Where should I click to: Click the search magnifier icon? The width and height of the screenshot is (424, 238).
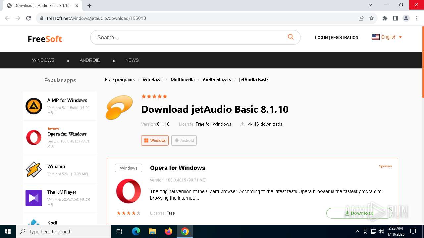pos(291,37)
